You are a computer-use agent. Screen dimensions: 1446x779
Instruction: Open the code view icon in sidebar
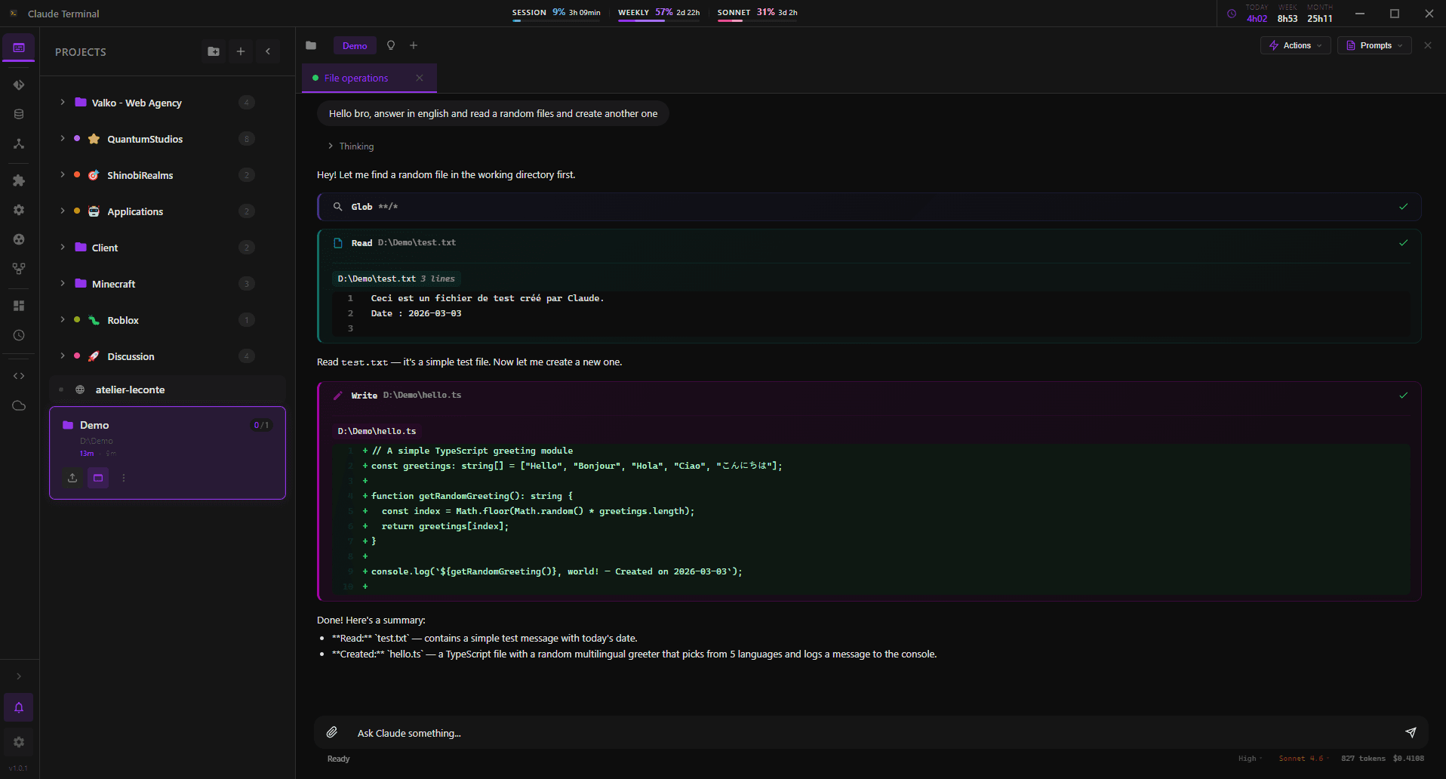point(18,375)
